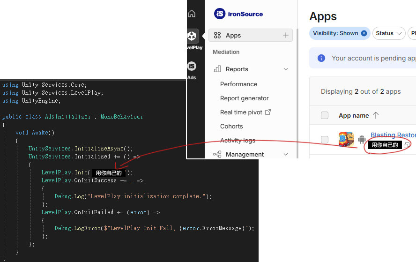Viewport: 416px width, 262px height.
Task: Click the Apps page heading
Action: [x=323, y=16]
